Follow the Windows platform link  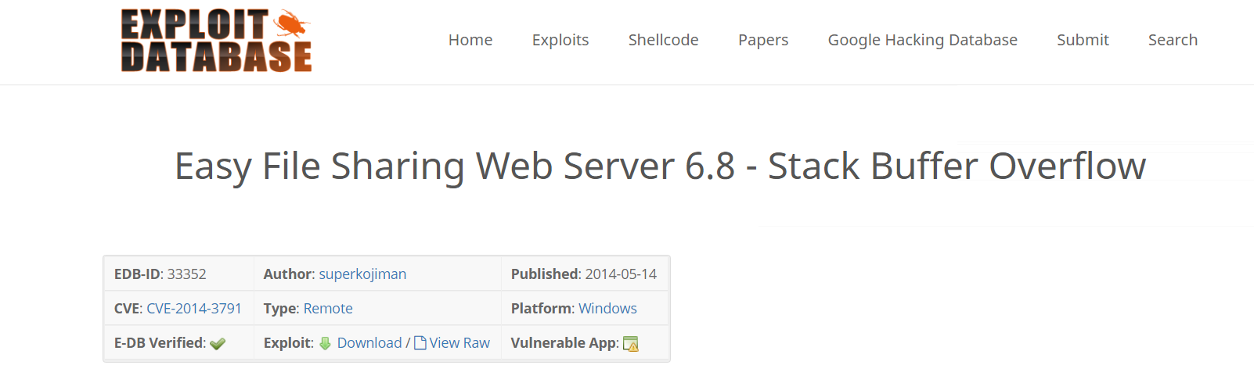[607, 309]
